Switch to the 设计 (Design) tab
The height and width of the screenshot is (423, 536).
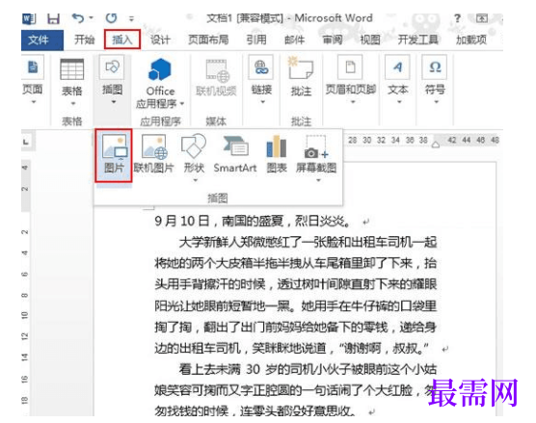[160, 40]
